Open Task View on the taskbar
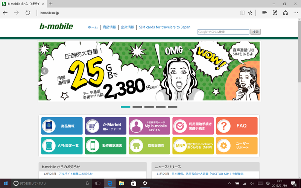The image size is (301, 188). (98, 183)
